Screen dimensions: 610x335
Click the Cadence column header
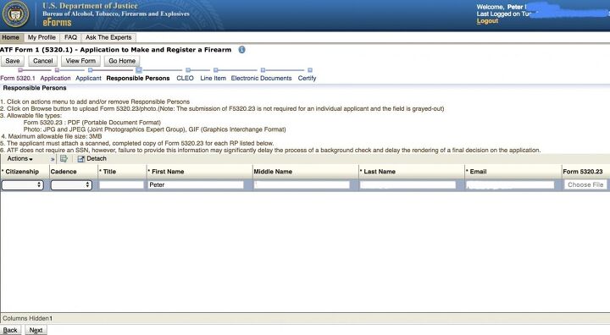74,172
